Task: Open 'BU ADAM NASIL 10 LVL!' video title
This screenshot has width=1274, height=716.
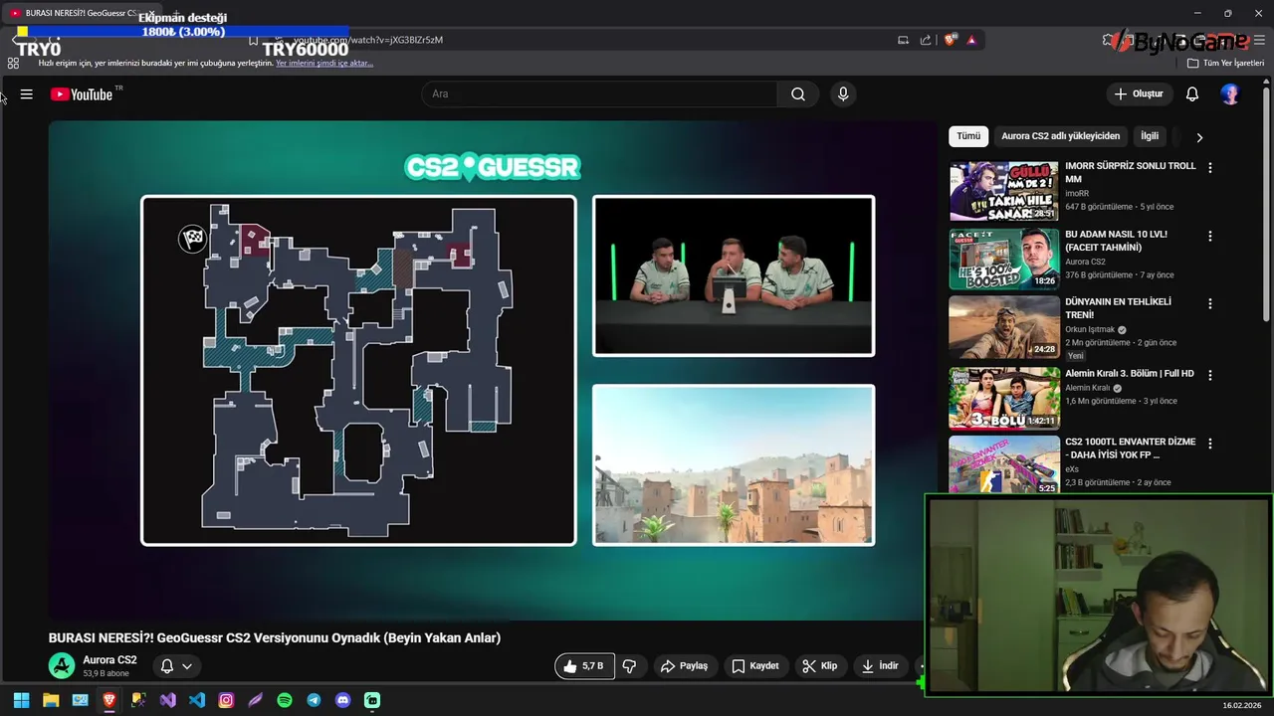Action: tap(1116, 241)
